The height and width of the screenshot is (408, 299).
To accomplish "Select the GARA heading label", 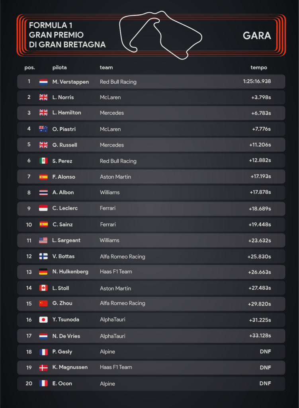I will 257,35.
